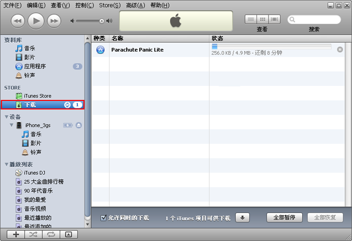352x241 pixels.
Task: Toggle the repeat playback button
Action: [x=51, y=234]
